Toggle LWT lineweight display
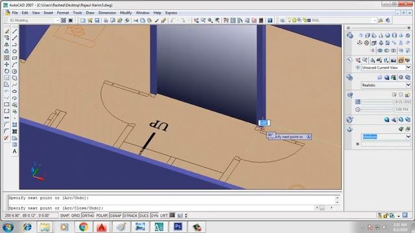This screenshot has height=233, width=415. [164, 216]
